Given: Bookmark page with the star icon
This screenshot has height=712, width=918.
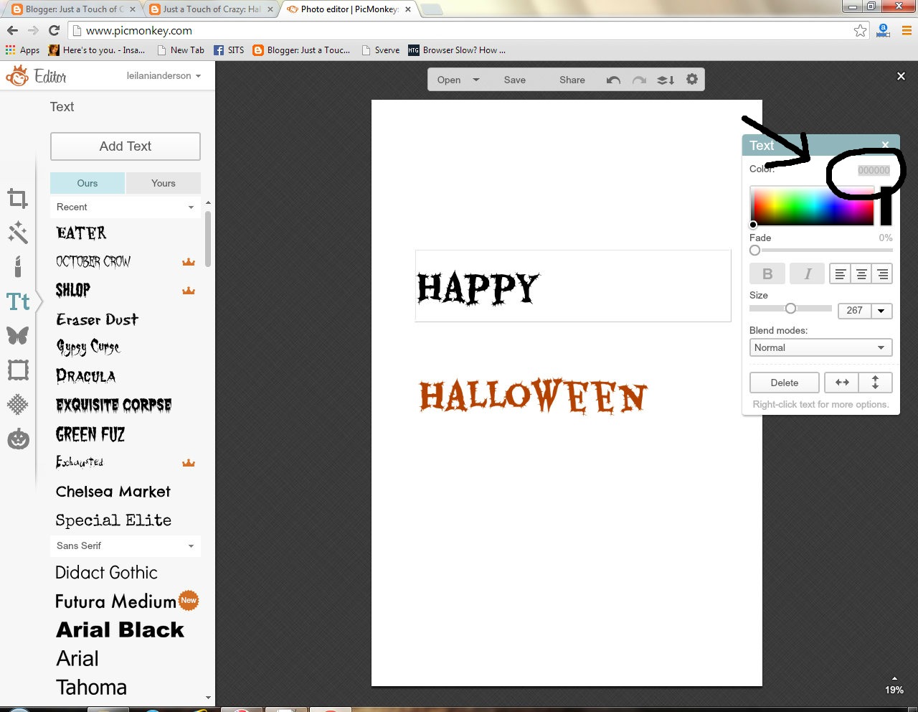Looking at the screenshot, I should (860, 30).
